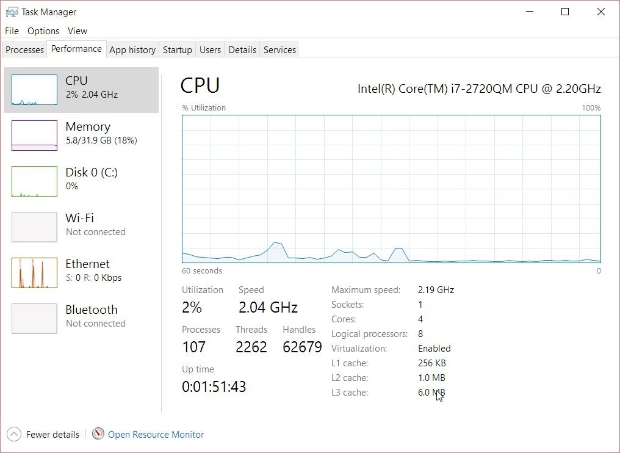Maximize the Task Manager window
620x453 pixels.
[565, 12]
